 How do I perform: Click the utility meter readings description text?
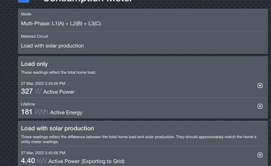click(139, 139)
